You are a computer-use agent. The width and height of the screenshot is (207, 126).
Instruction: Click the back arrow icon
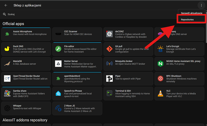coord(6,5)
